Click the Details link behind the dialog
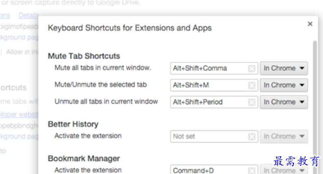Viewport: 323px width, 174px height. click(29, 15)
